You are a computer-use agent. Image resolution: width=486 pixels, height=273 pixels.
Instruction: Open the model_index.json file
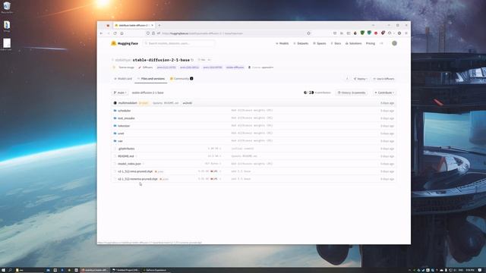[x=130, y=164]
